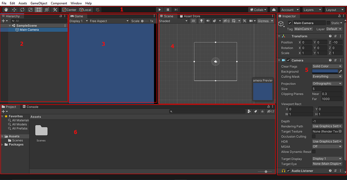Image resolution: width=347 pixels, height=180 pixels.
Task: Open Audio Listener help icon
Action: click(x=330, y=171)
